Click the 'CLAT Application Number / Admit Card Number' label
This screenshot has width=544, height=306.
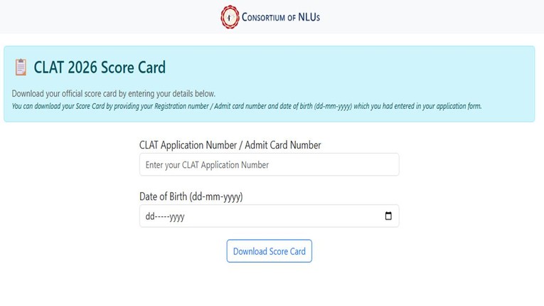230,145
